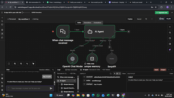Open the logs panel more options

click(x=169, y=70)
